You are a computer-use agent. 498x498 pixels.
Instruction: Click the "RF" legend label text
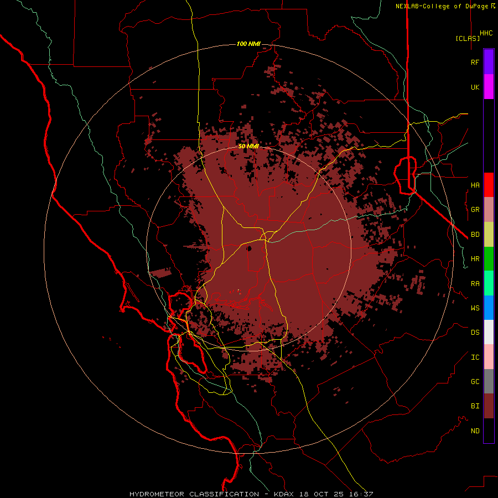[475, 63]
